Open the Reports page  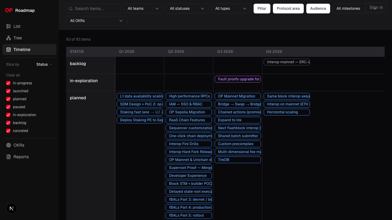point(29,157)
